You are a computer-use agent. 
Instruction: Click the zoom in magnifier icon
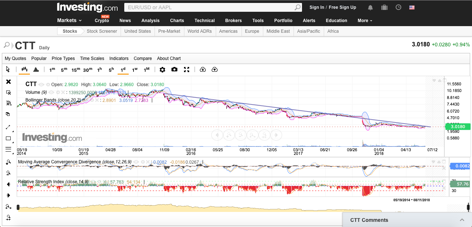pos(8,162)
